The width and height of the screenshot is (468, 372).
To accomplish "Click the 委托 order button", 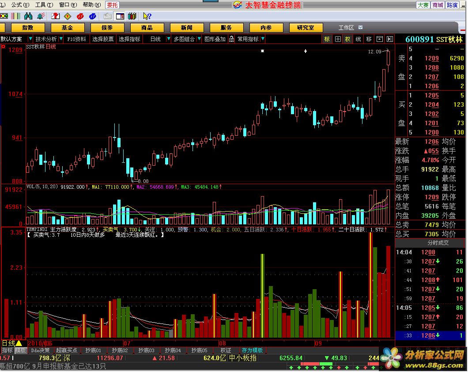I will point(113,5).
